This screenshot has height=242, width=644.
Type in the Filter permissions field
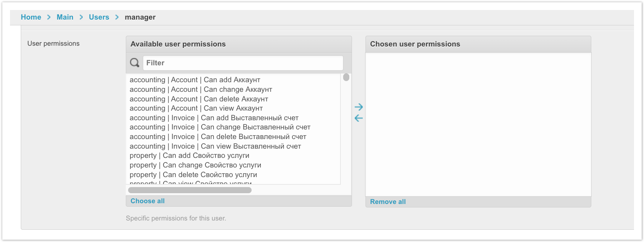(243, 63)
